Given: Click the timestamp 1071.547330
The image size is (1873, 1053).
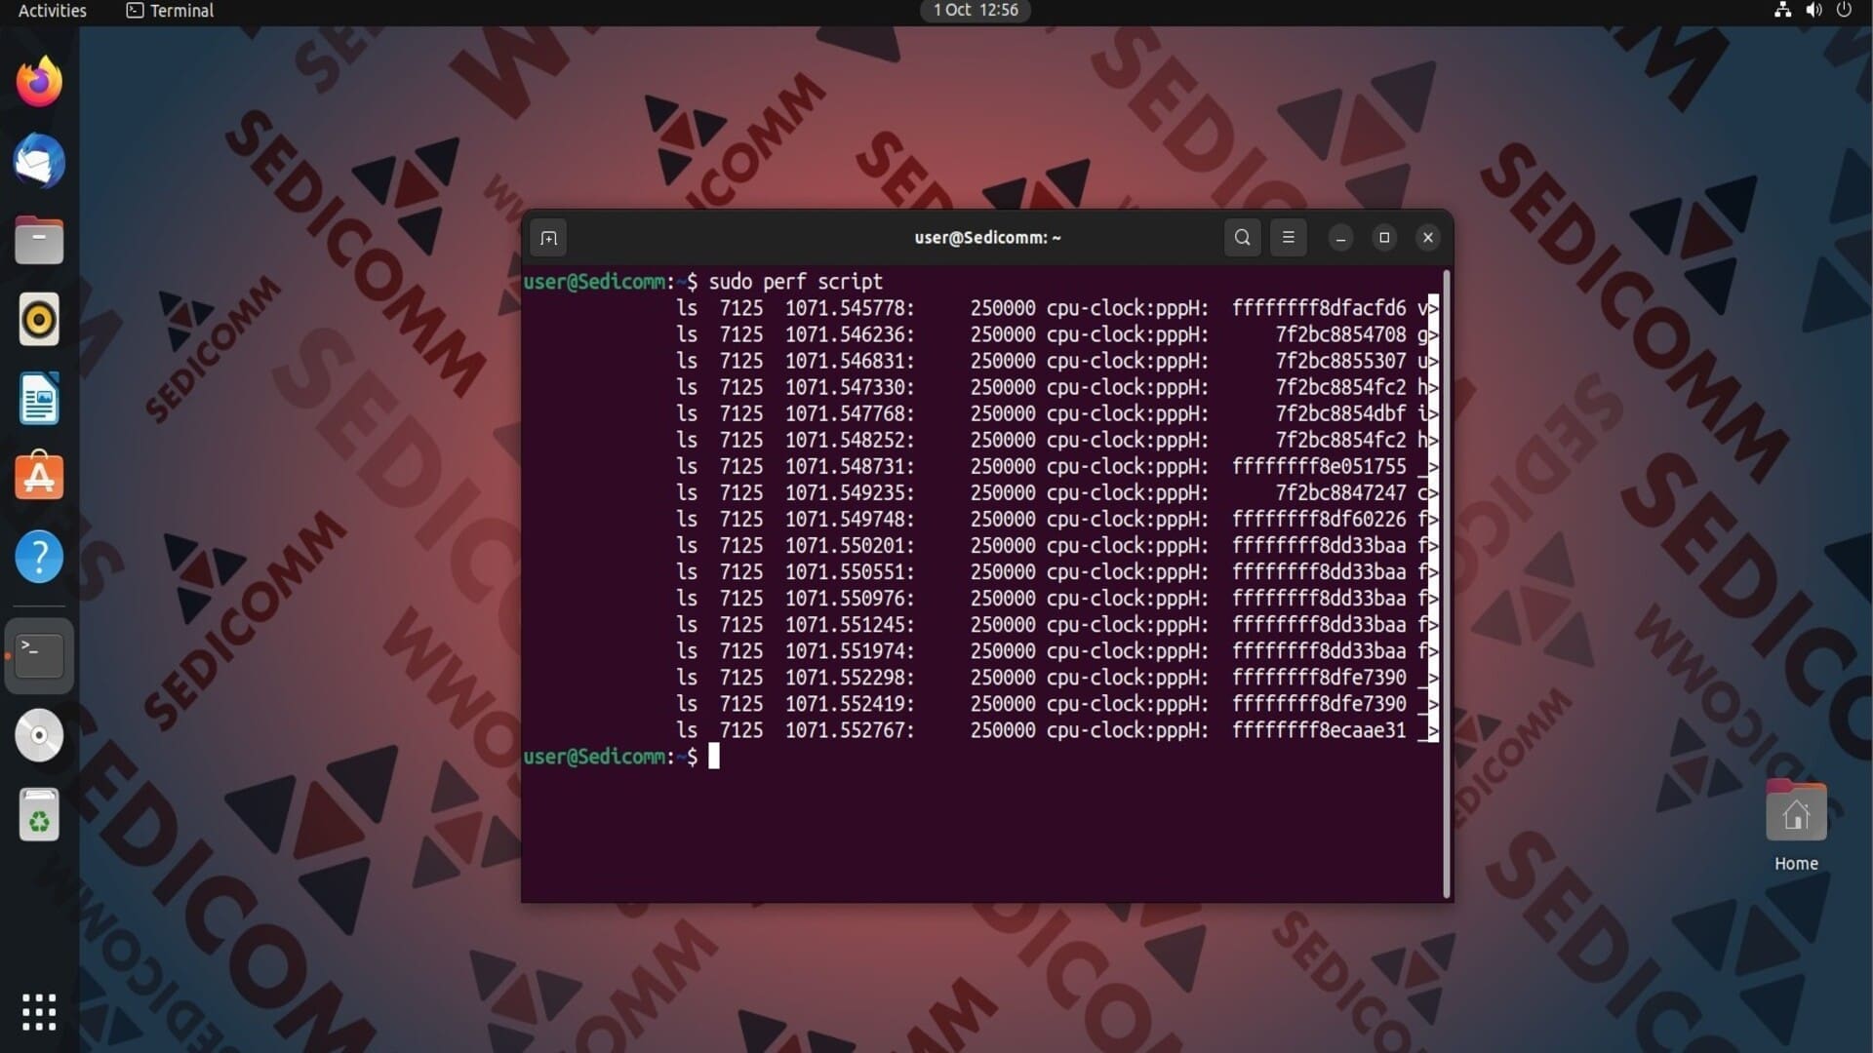Looking at the screenshot, I should click(x=850, y=387).
